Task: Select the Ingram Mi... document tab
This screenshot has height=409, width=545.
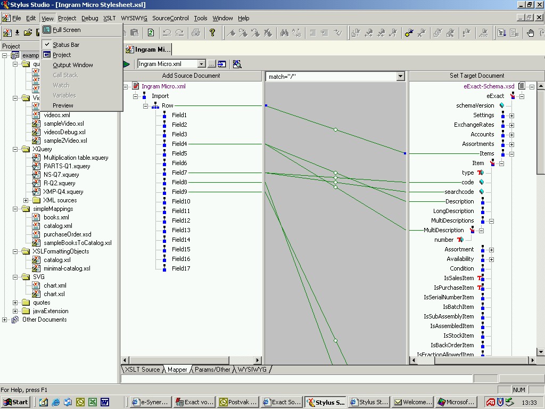Action: pyautogui.click(x=148, y=50)
